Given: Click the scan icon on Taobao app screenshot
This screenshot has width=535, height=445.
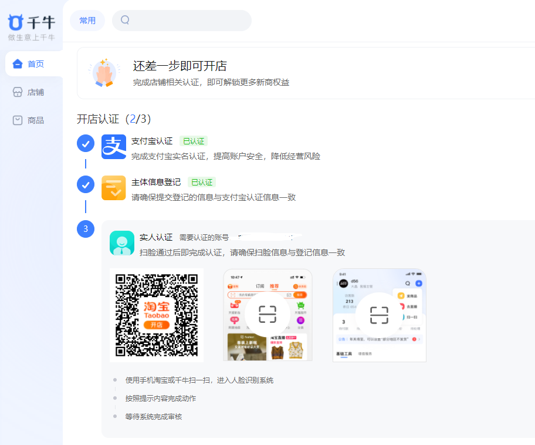Looking at the screenshot, I should click(267, 315).
